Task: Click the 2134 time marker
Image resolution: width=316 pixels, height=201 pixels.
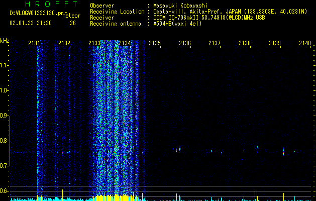Action: coord(125,43)
